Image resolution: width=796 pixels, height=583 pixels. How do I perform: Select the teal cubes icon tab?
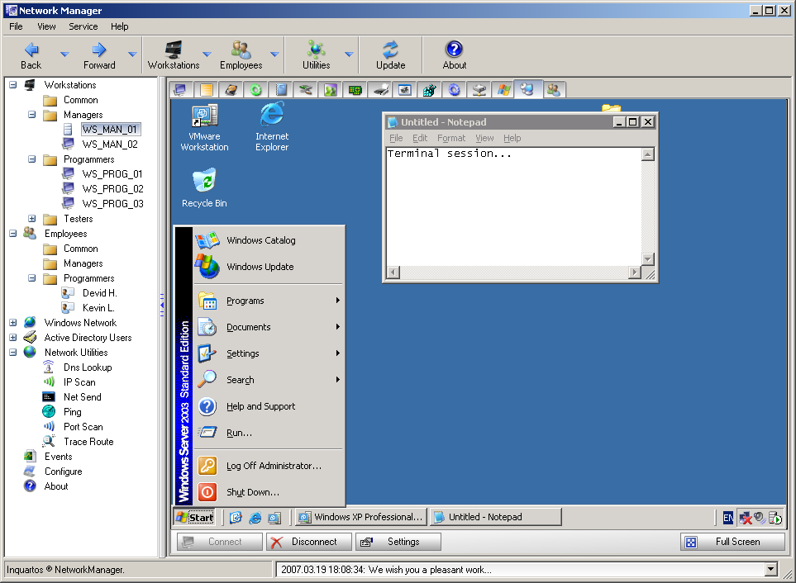[x=430, y=90]
